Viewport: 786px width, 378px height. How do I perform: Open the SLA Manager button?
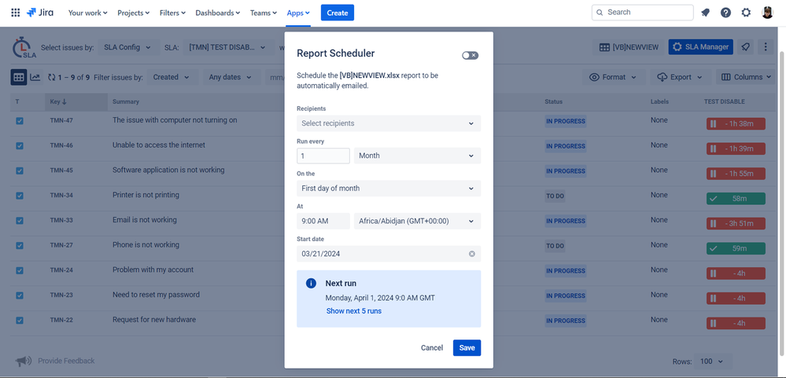[701, 47]
